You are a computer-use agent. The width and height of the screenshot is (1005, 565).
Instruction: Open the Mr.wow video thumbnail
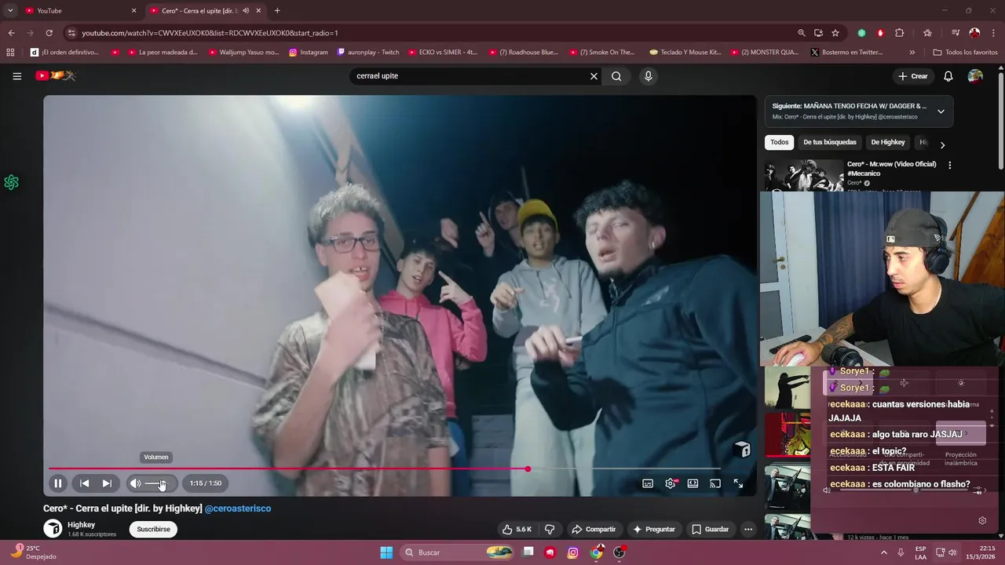803,175
